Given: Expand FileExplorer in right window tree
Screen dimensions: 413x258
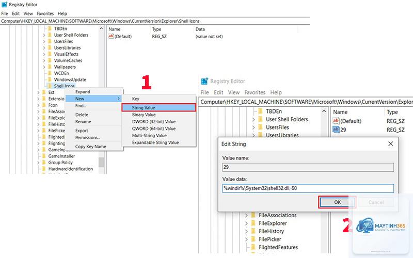Looking at the screenshot, I should 246,223.
